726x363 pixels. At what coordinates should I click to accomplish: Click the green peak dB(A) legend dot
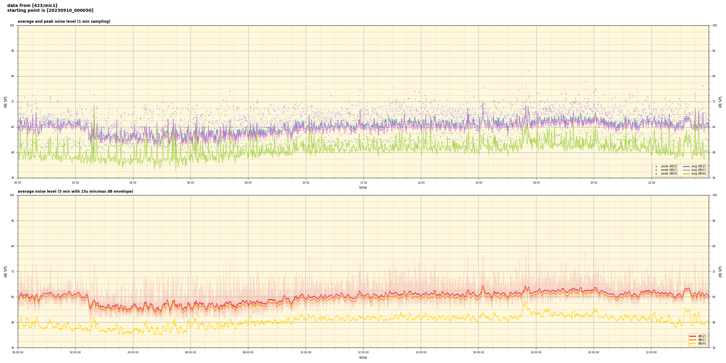click(x=656, y=174)
